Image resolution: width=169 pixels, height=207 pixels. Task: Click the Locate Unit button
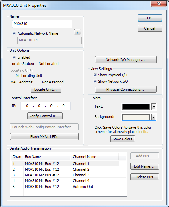pyautogui.click(x=46, y=89)
